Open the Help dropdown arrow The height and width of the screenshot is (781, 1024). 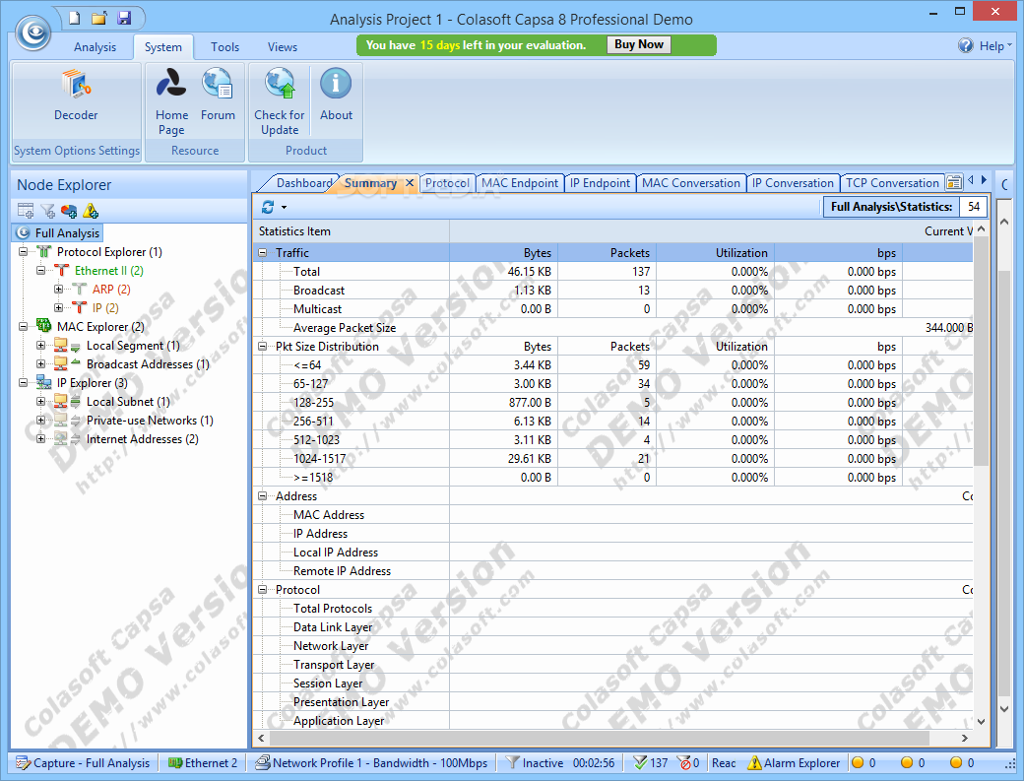[x=1009, y=45]
